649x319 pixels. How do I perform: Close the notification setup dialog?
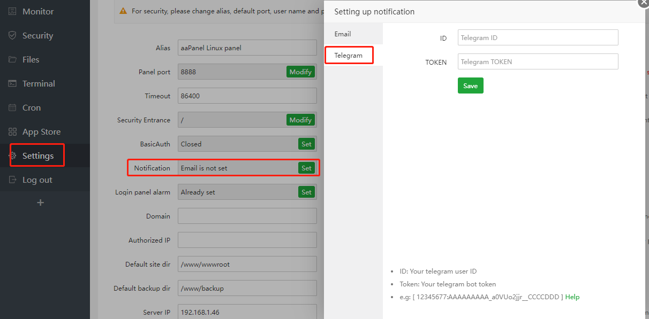click(x=644, y=2)
